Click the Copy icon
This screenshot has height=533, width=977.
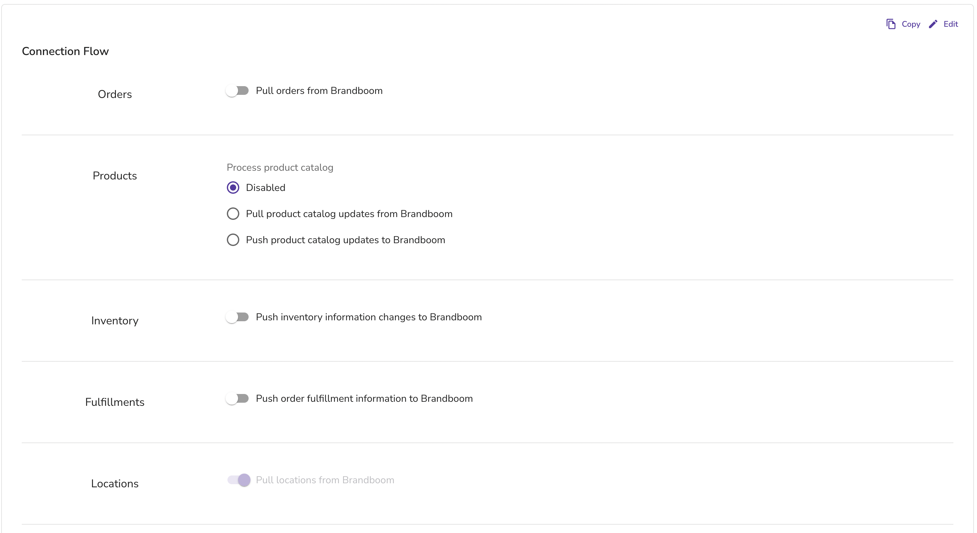(891, 24)
